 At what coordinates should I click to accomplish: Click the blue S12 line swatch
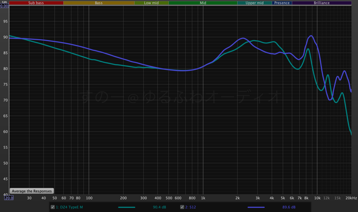(x=256, y=207)
